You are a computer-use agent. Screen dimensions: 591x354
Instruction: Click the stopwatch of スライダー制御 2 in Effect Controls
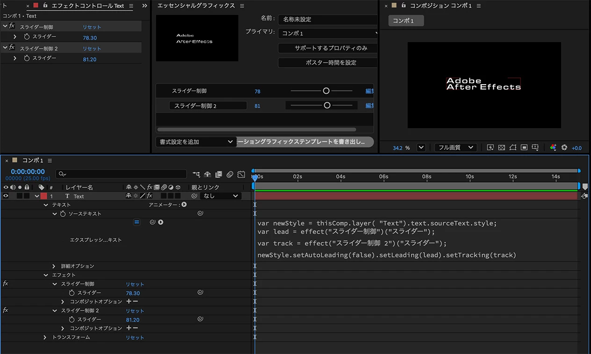pyautogui.click(x=27, y=58)
